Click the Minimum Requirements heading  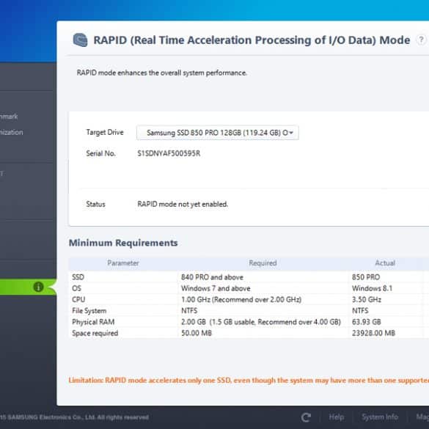click(123, 243)
